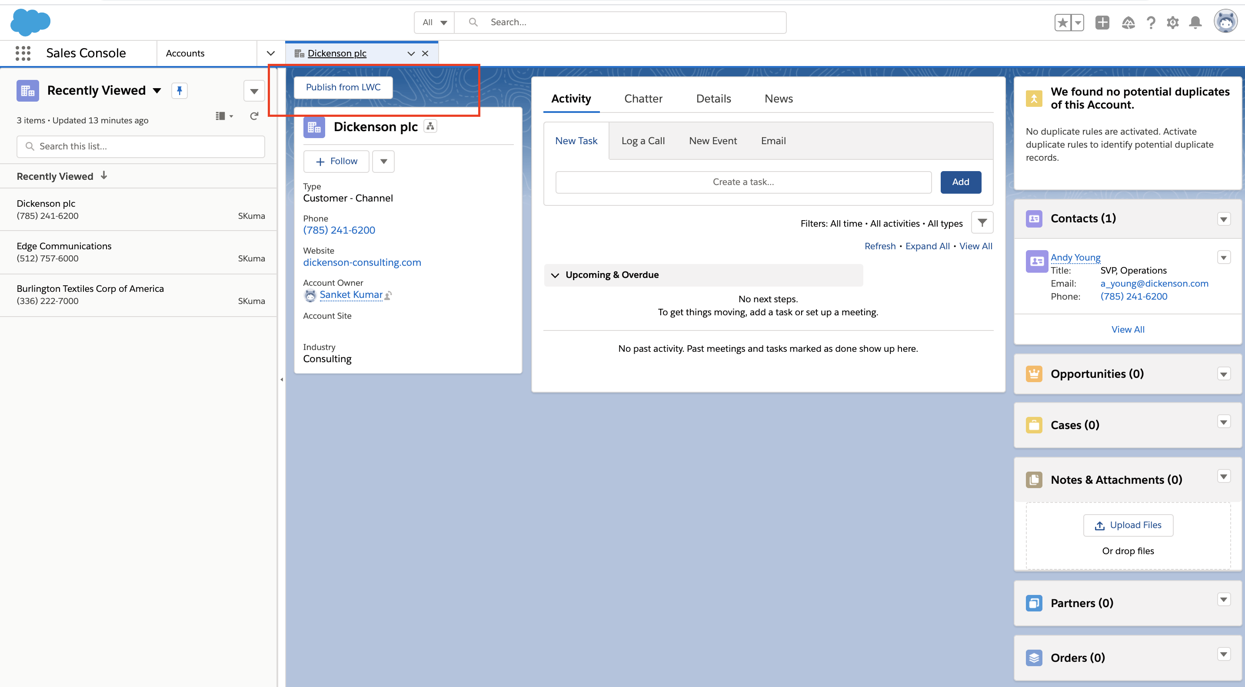Open Sanket Kumar account owner link
Viewport: 1245px width, 687px height.
(351, 295)
